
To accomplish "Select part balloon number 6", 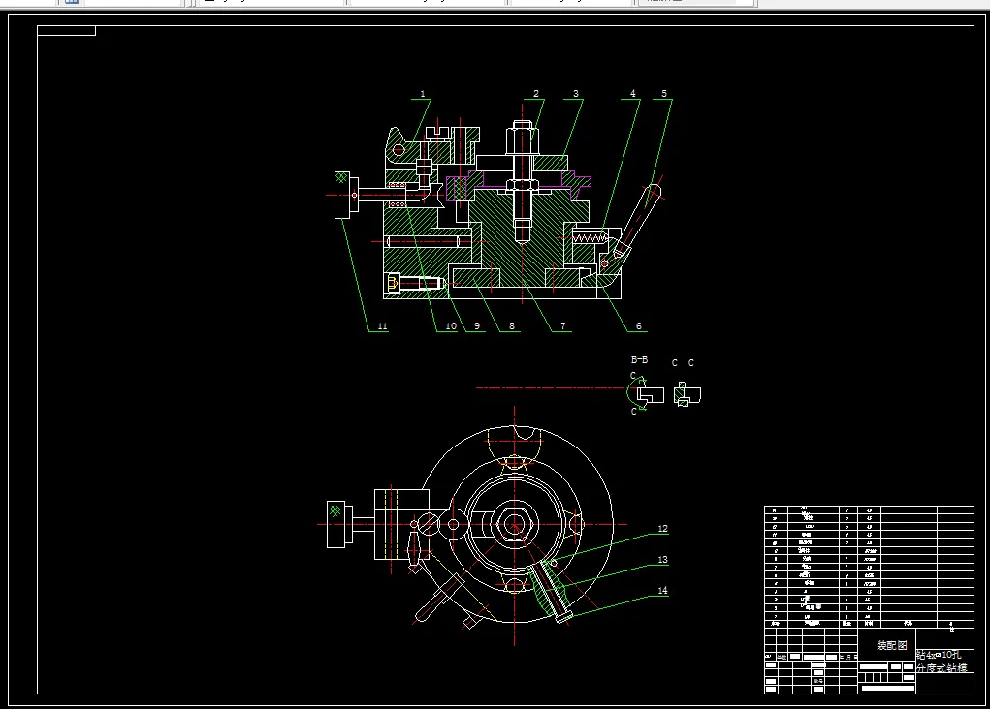I will click(x=638, y=326).
